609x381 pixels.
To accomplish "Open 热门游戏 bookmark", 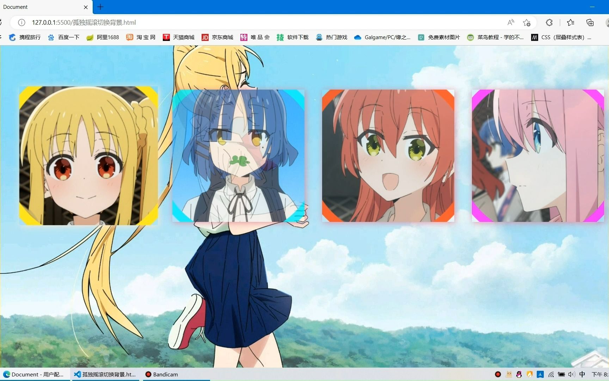I will [332, 37].
